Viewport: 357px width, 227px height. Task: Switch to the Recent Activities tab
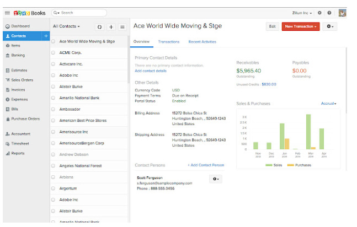[x=202, y=42]
